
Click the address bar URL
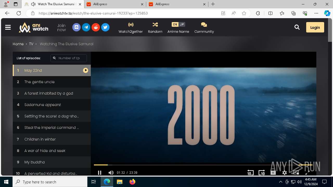(x=93, y=13)
